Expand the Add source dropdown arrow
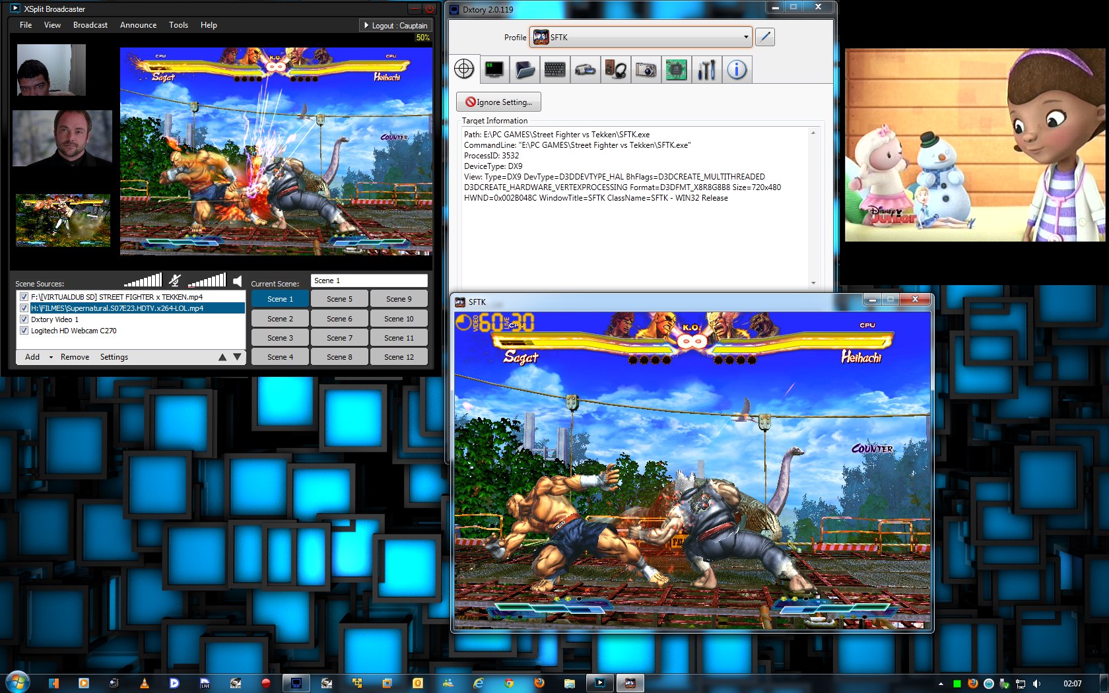Viewport: 1109px width, 693px height. point(51,358)
